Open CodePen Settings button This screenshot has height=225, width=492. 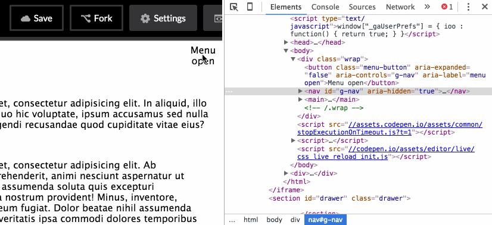point(163,18)
